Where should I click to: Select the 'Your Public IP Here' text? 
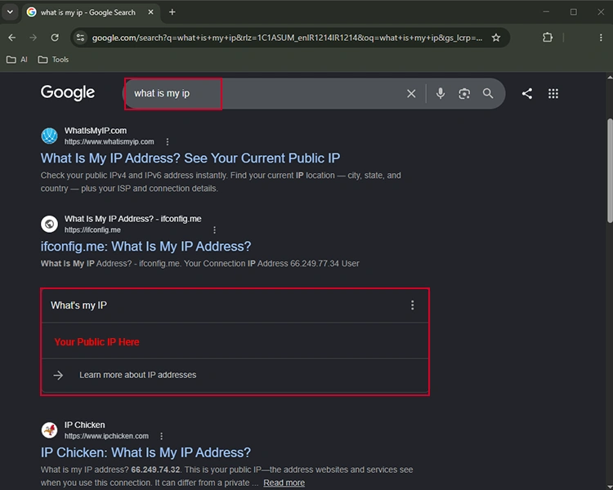(96, 342)
